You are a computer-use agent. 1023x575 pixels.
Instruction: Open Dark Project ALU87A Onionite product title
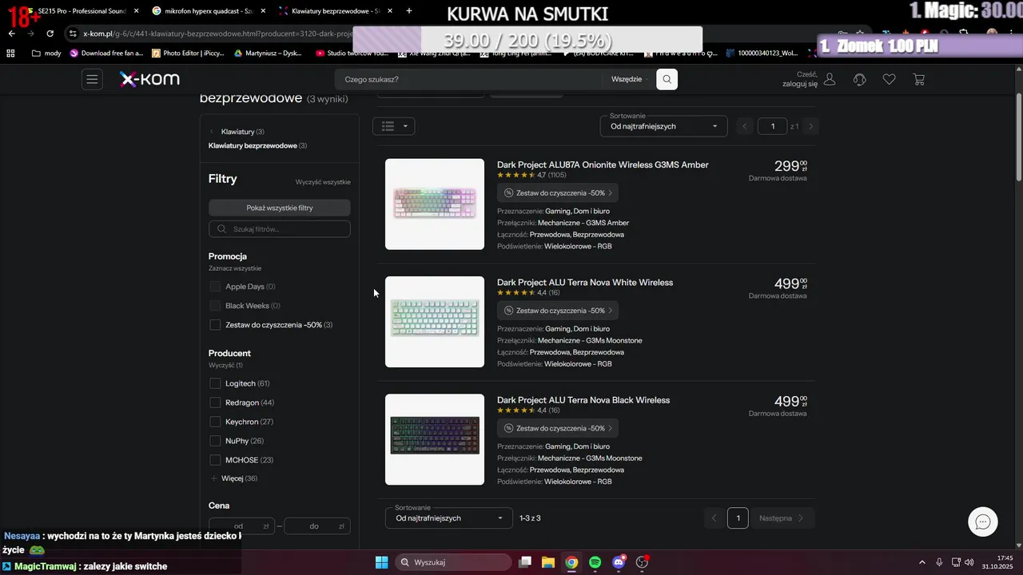pos(603,165)
